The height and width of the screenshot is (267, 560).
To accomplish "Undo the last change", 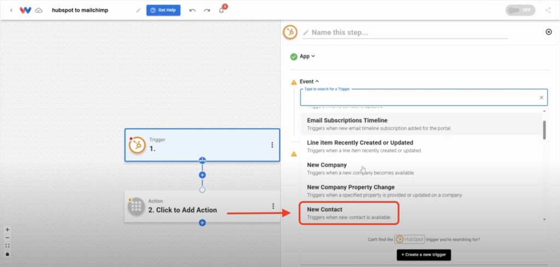I will click(192, 10).
